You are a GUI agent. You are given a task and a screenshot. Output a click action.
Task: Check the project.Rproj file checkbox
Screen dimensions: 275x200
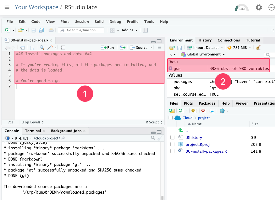[172, 144]
